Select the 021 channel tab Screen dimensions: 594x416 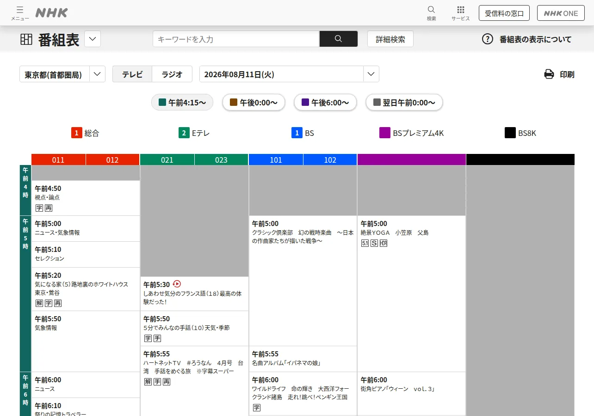click(167, 159)
